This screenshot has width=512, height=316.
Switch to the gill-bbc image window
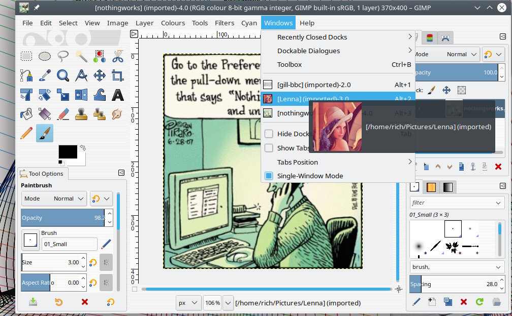coord(338,85)
